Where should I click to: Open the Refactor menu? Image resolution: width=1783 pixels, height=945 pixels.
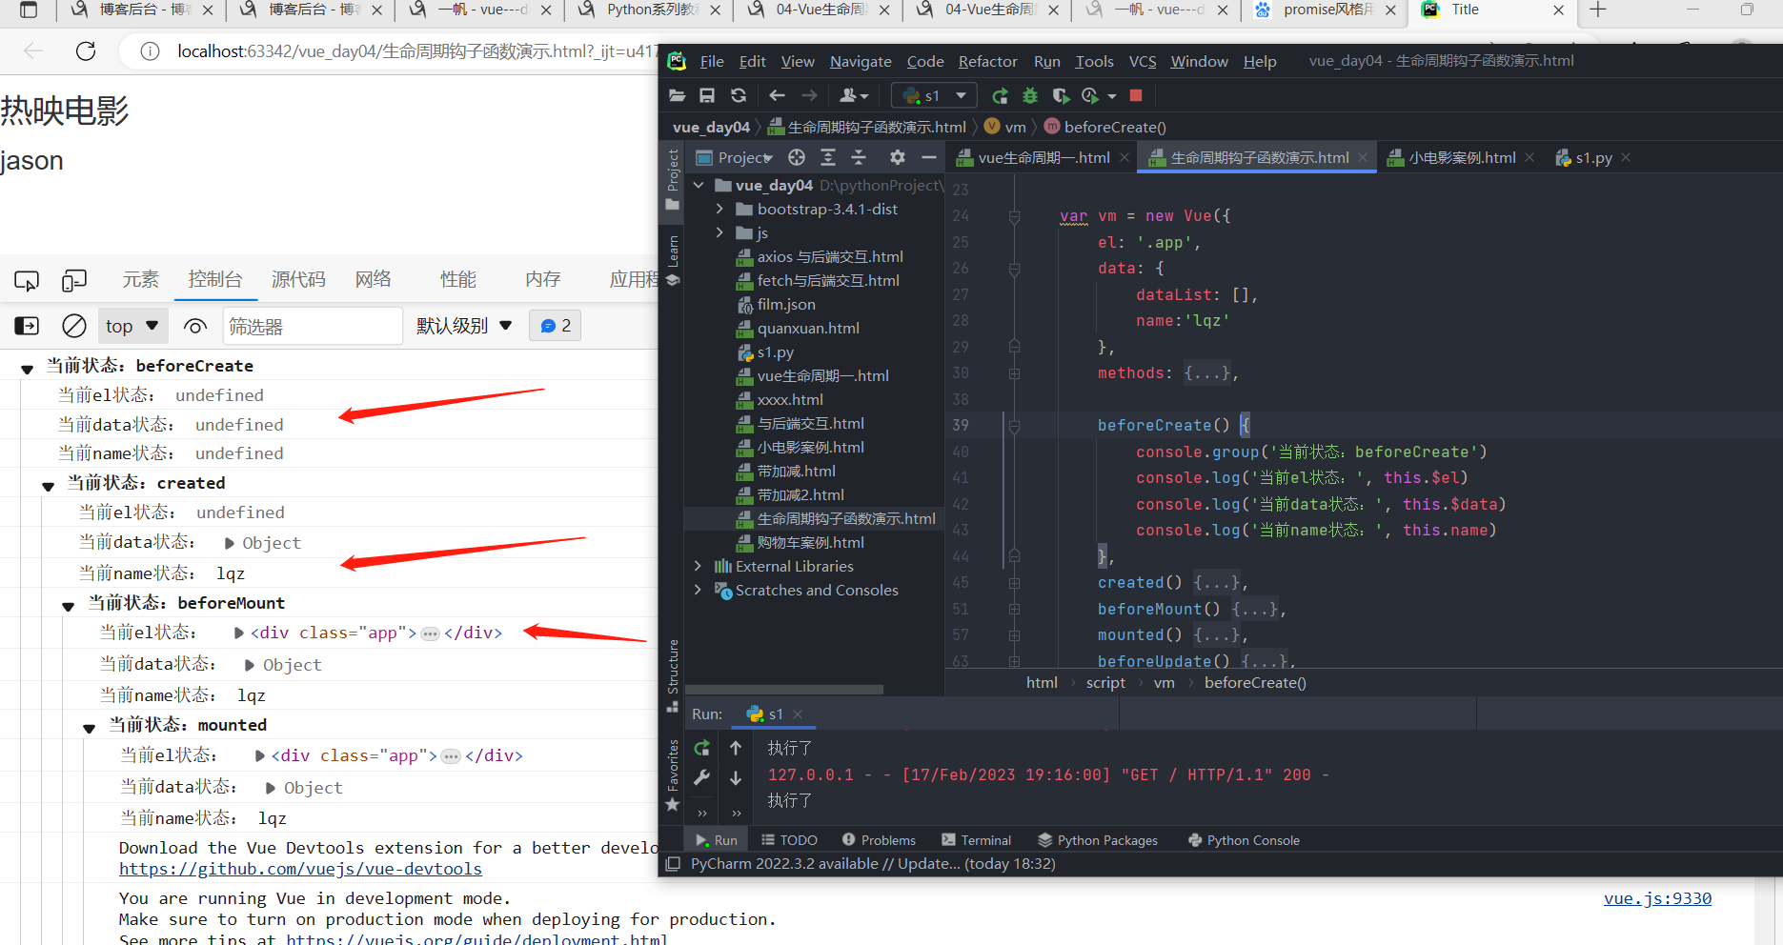987,61
